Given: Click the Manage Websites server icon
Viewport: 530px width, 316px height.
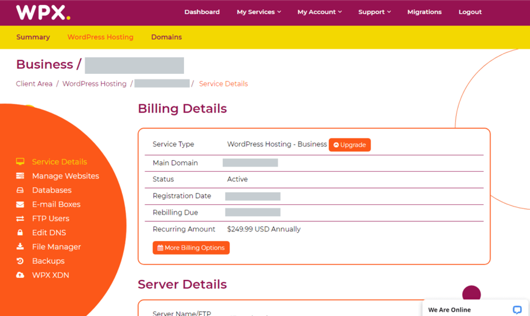Looking at the screenshot, I should pyautogui.click(x=20, y=176).
